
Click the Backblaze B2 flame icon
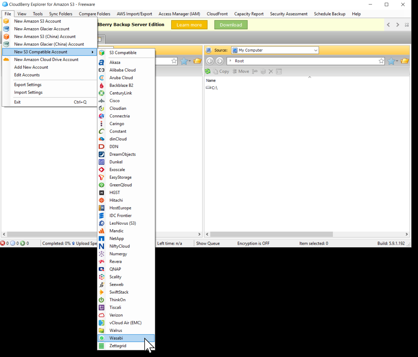[102, 85]
